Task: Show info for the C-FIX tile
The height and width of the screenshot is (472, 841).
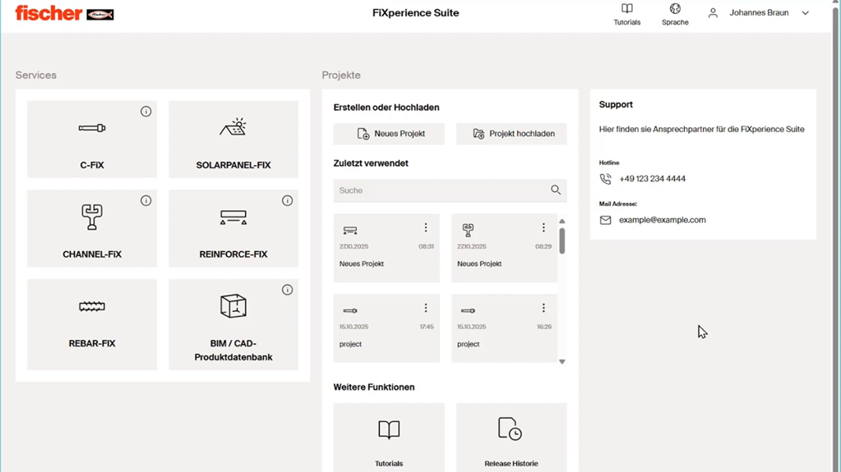Action: coord(146,112)
